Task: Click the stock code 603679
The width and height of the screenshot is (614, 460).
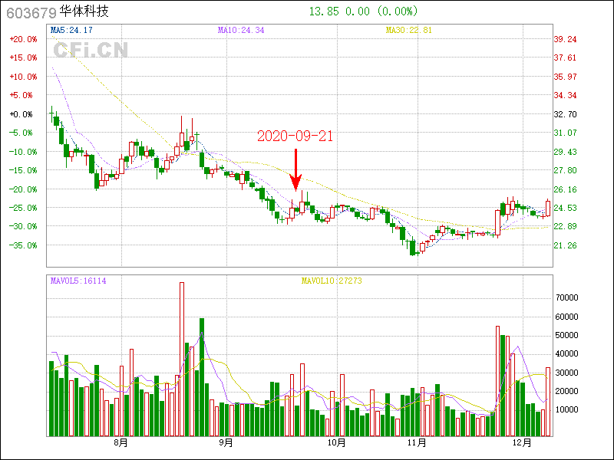Action: click(29, 12)
